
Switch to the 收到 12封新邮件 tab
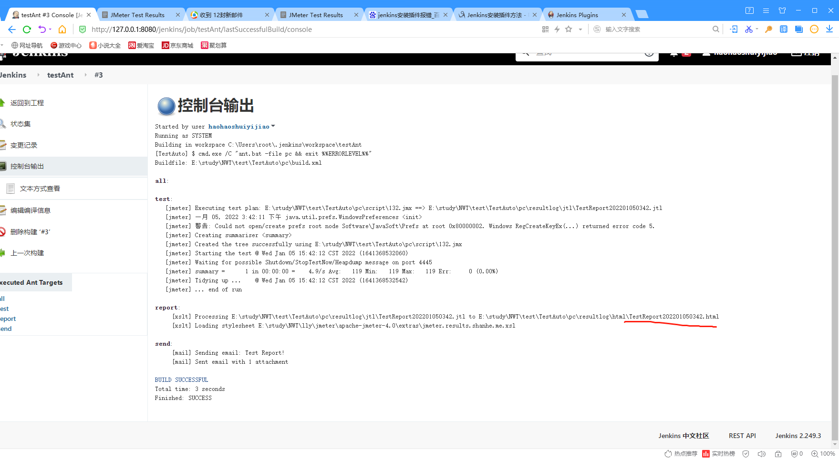click(x=227, y=15)
